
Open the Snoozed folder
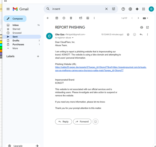[x=22, y=33]
